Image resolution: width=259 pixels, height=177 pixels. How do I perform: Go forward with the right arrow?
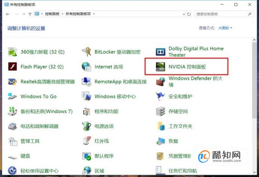click(17, 14)
